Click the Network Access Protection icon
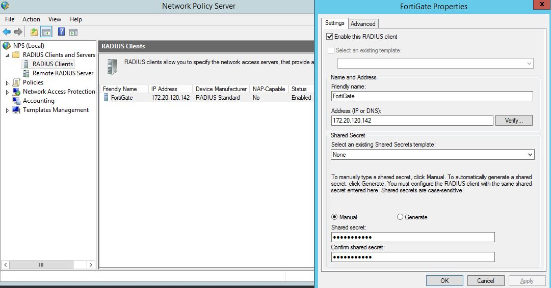 (x=16, y=92)
